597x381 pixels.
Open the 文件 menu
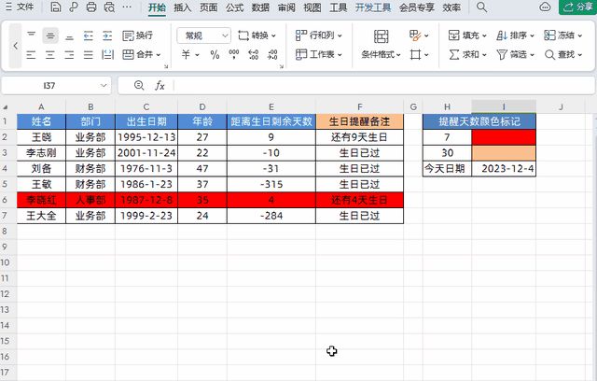(20, 7)
